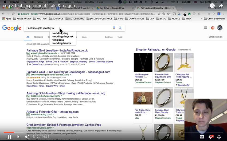Screen dimensions: 227x141
Task: Open the AUCTION bookmarks folder
Action: pyautogui.click(x=40, y=19)
